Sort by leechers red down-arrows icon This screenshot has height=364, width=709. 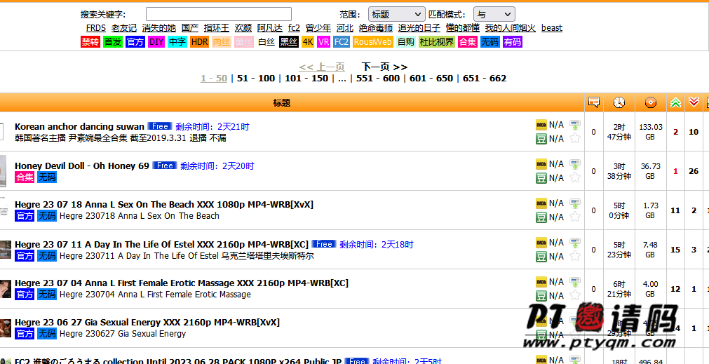click(694, 102)
